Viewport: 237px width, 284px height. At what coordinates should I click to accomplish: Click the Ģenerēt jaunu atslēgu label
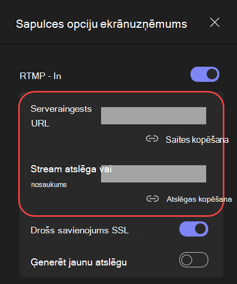78,262
